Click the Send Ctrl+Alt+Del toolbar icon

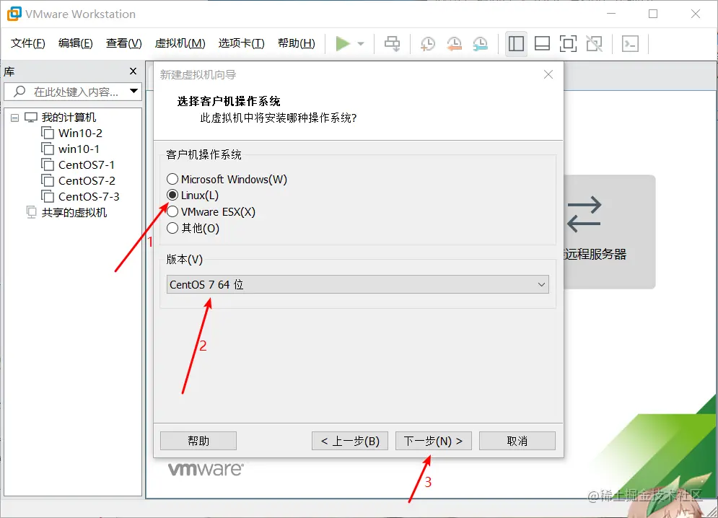(x=392, y=44)
